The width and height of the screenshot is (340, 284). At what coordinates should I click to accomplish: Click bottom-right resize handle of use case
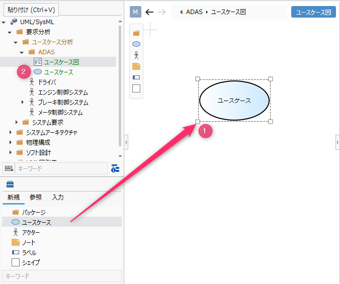[271, 122]
